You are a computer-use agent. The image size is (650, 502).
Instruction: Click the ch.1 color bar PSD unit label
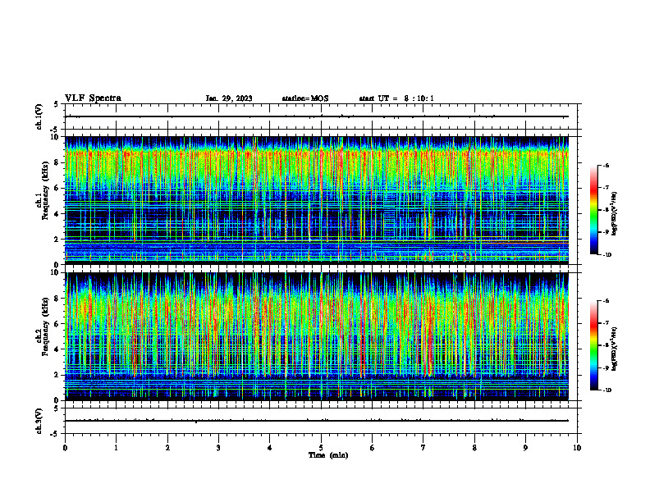614,214
